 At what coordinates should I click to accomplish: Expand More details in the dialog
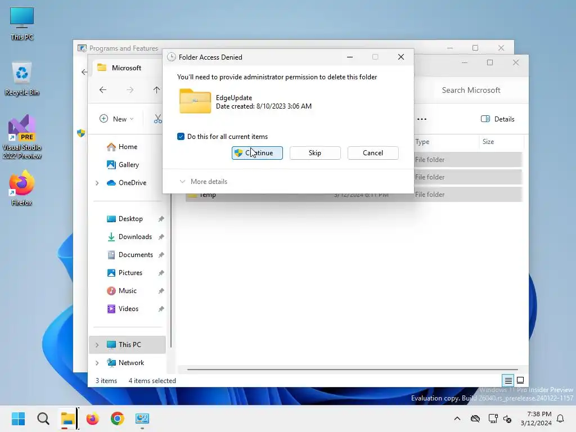[x=203, y=182]
